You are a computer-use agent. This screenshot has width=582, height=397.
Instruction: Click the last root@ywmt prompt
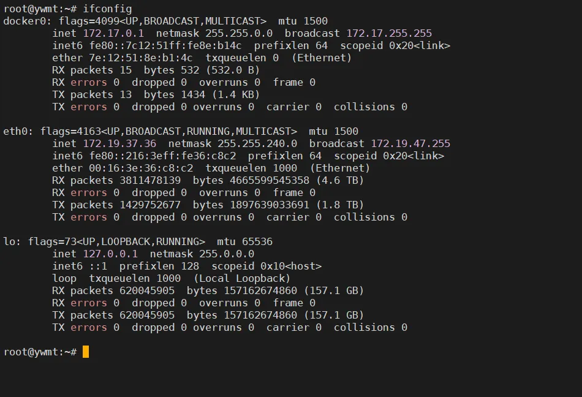(x=40, y=352)
